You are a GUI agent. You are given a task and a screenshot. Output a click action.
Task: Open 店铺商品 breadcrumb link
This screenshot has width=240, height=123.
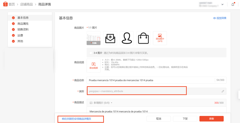tap(27, 4)
